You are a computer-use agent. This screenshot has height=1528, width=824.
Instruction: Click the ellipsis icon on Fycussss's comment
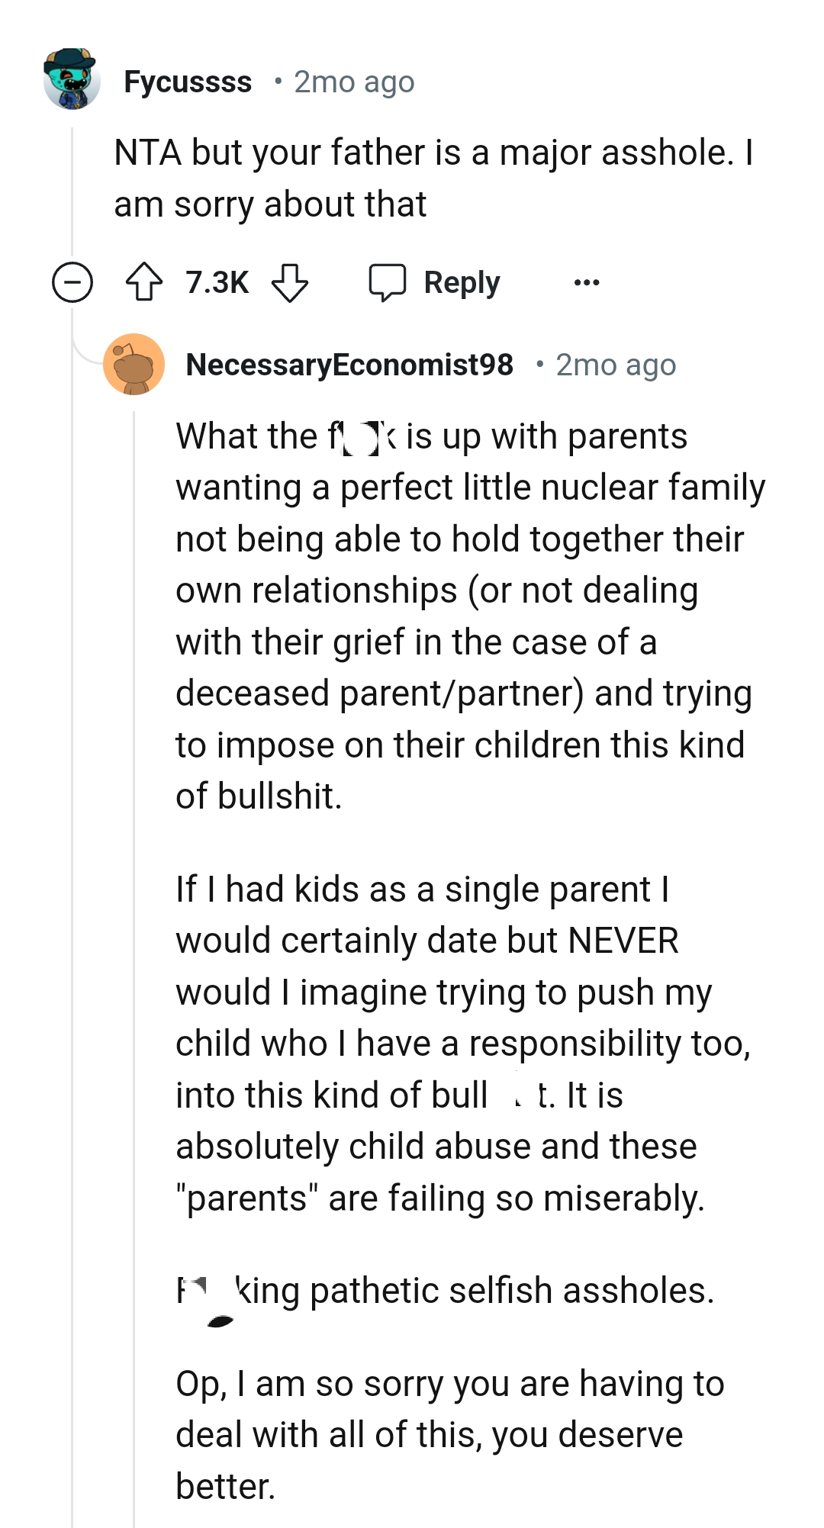tap(587, 281)
